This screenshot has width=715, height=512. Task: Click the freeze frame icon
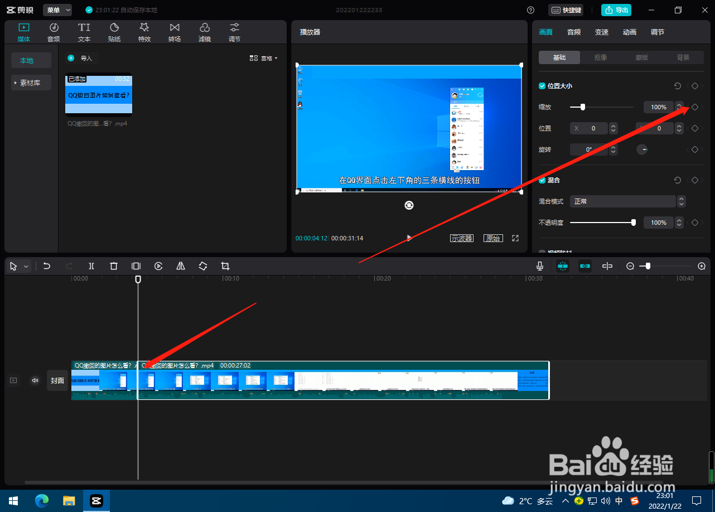pos(136,266)
